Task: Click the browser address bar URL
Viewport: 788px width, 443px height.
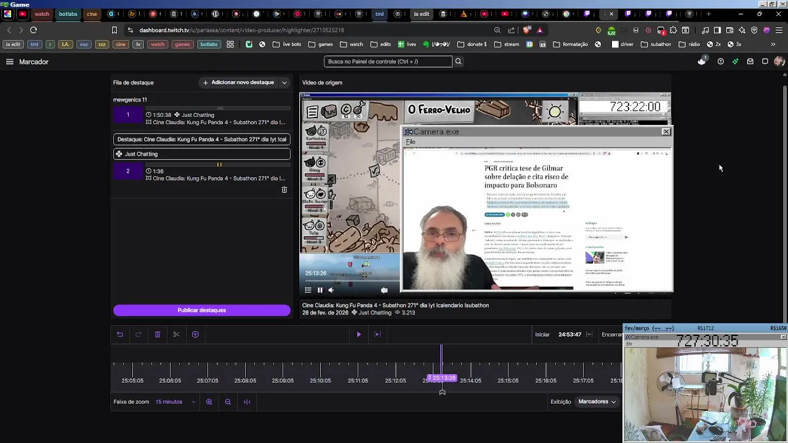Action: click(241, 30)
